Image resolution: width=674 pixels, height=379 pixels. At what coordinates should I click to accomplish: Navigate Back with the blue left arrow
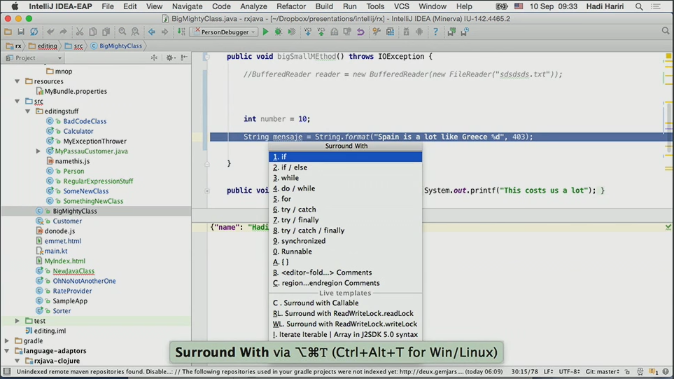coord(151,32)
